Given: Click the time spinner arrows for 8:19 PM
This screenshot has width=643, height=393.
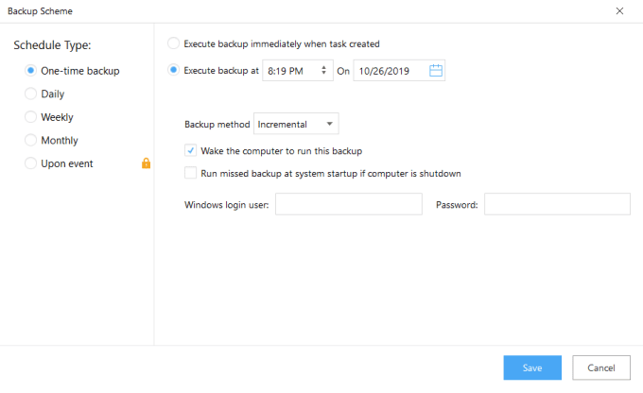Looking at the screenshot, I should point(323,70).
